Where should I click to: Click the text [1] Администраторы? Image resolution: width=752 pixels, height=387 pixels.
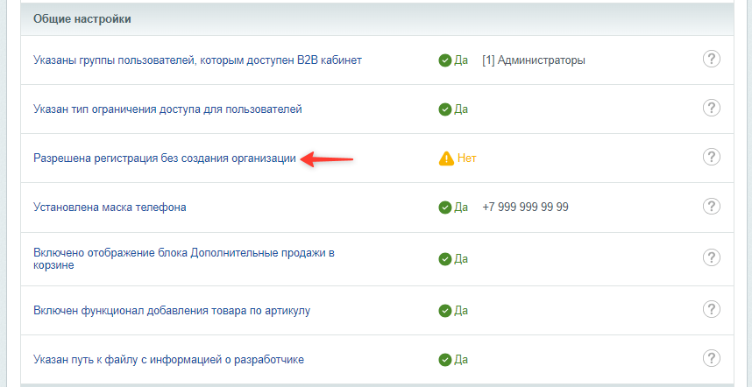pyautogui.click(x=534, y=60)
